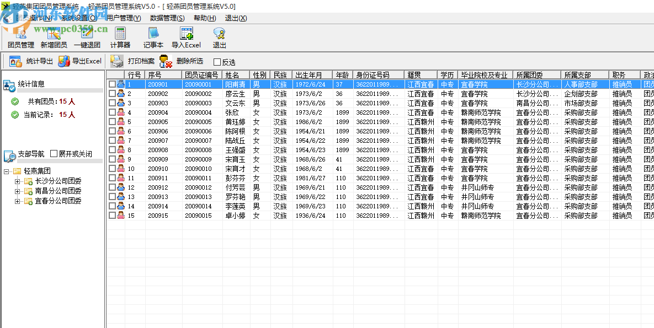Open the 团员管理 toolbar icon

tap(21, 37)
